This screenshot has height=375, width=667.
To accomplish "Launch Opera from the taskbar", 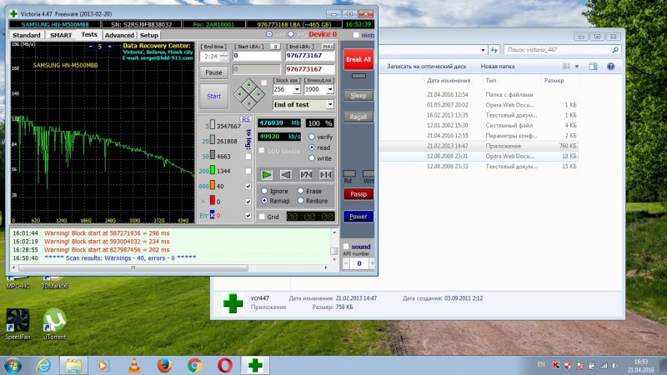I will 225,365.
